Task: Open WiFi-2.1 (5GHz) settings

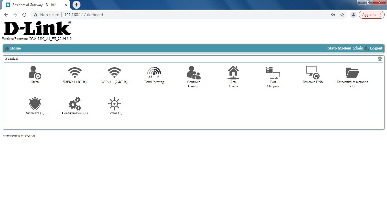Action: pos(75,72)
